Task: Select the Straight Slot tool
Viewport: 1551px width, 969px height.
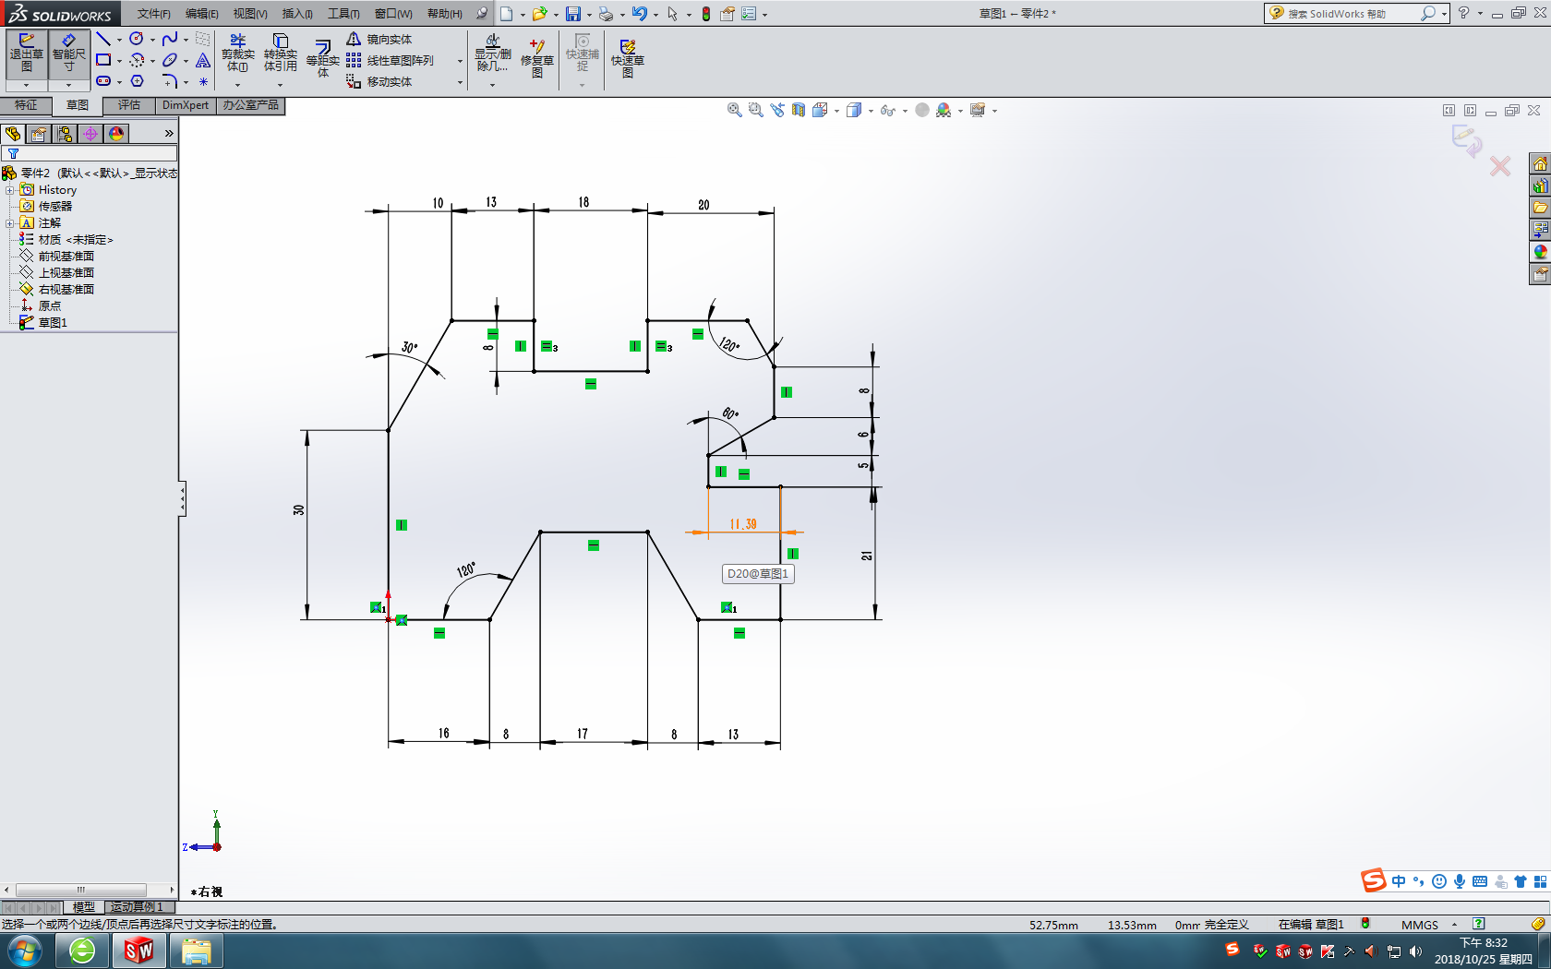Action: pyautogui.click(x=103, y=81)
